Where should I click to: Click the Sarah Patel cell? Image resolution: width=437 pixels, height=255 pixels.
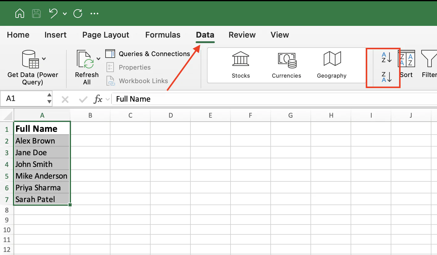(42, 199)
